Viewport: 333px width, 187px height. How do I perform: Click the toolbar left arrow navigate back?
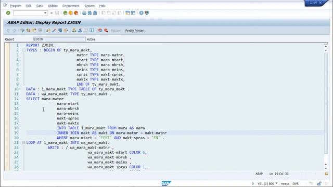point(8,31)
